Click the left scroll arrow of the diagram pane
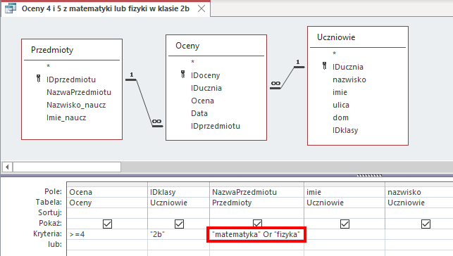This screenshot has height=256, width=453. 7,167
